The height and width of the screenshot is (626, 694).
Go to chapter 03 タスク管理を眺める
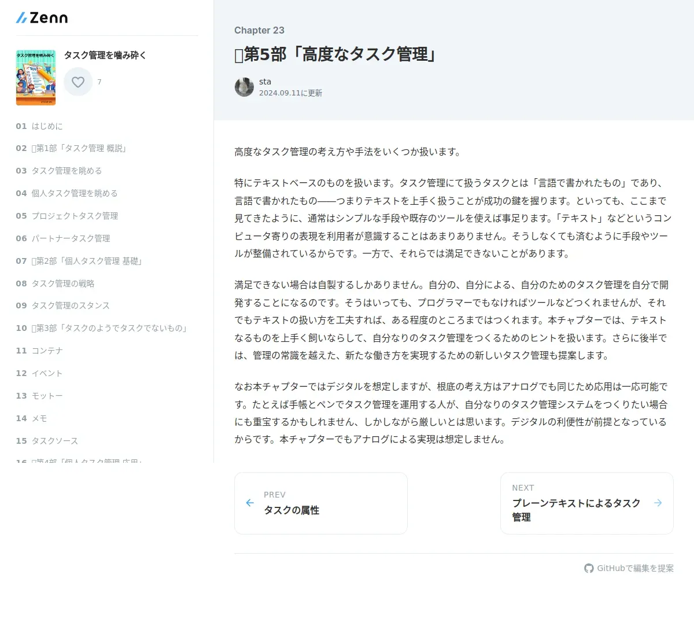pos(59,171)
